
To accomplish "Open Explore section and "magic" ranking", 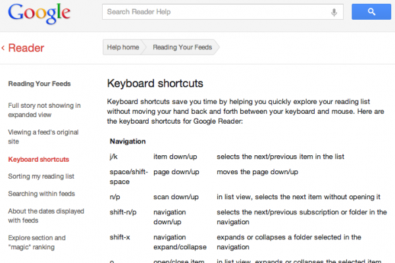I will [x=37, y=243].
